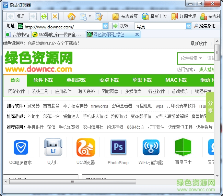
Task: Switch to the 360导航 tab
Action: coord(58,35)
